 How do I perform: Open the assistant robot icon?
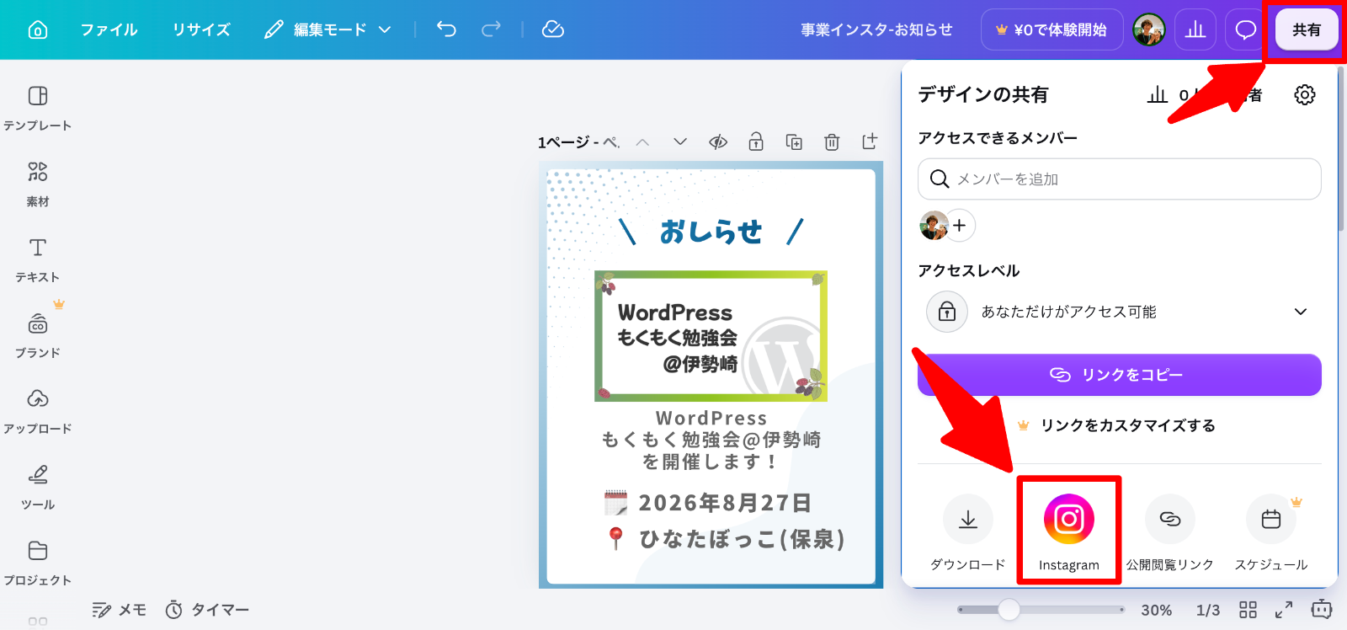tap(1322, 609)
